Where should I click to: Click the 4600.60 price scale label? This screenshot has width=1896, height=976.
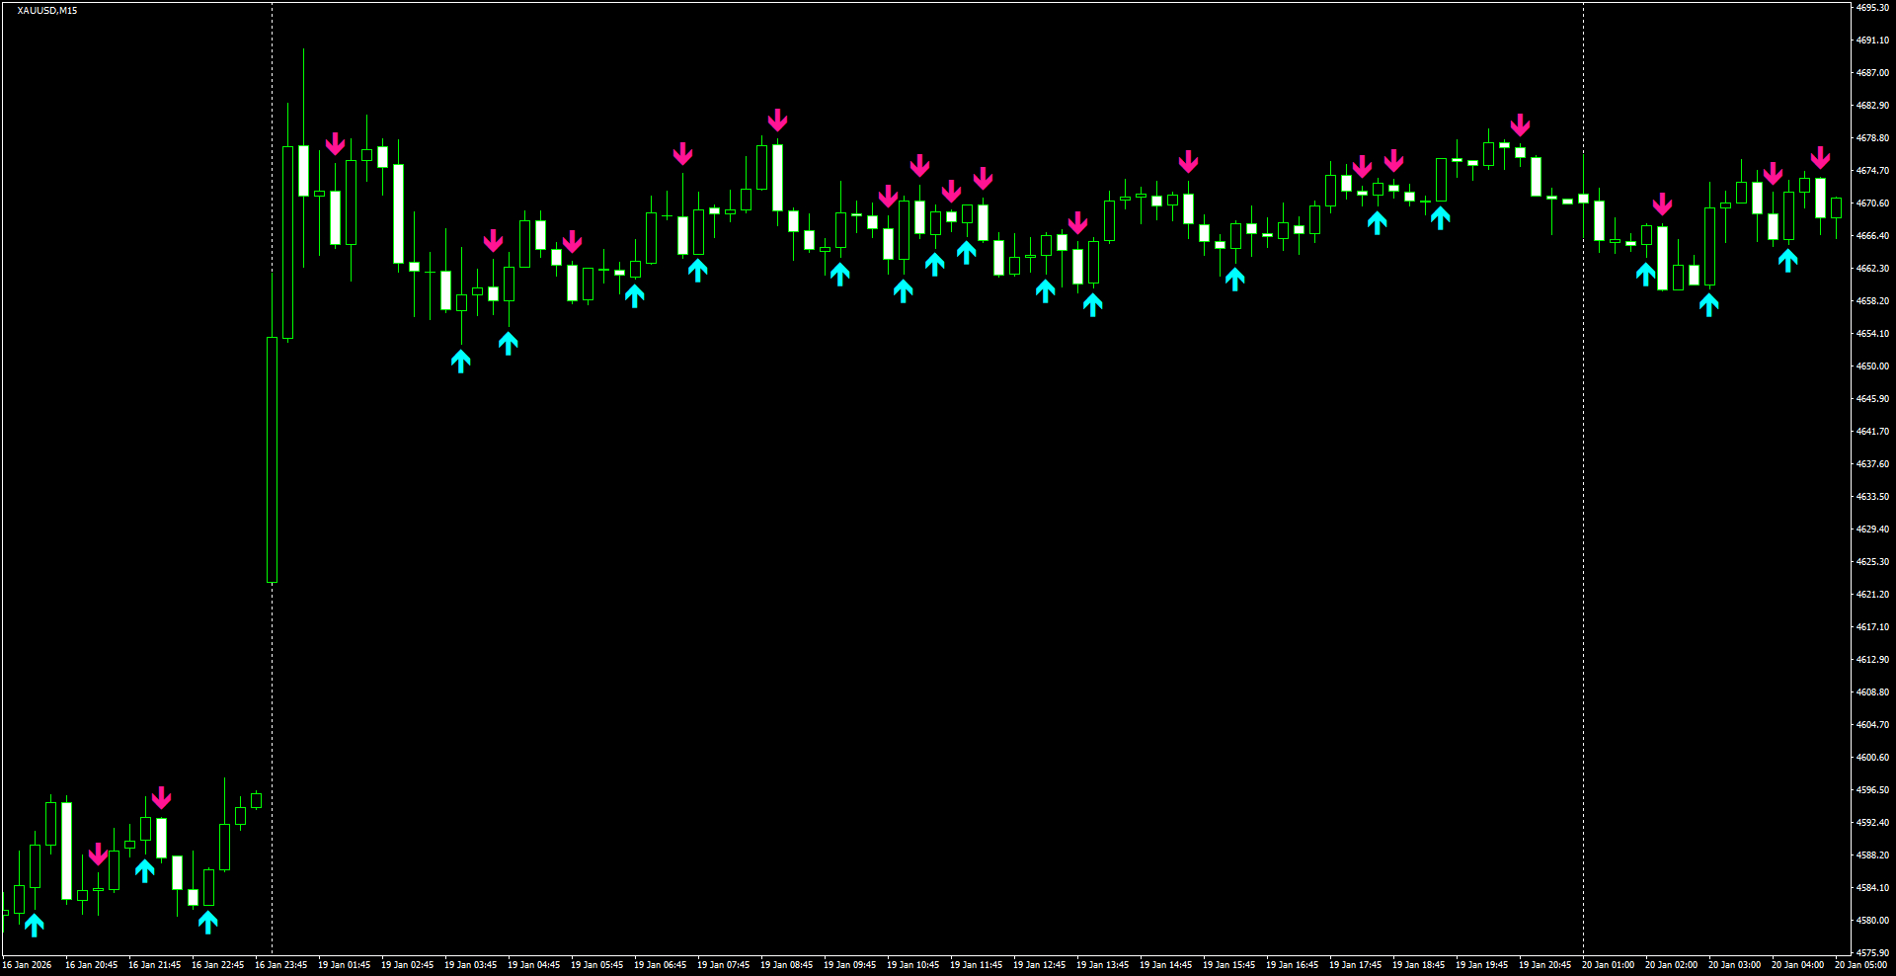point(1872,758)
